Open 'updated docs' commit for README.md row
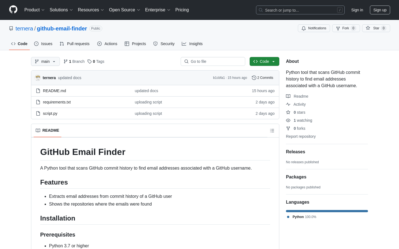Viewport: 399px width, 249px height. [146, 91]
